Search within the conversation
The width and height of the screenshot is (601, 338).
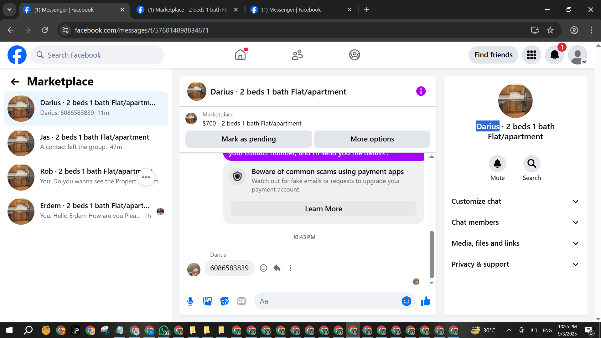(x=532, y=163)
